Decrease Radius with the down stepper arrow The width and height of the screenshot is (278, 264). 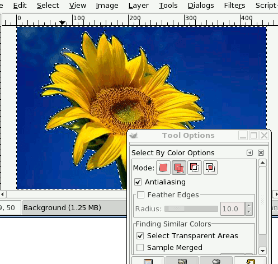pyautogui.click(x=249, y=212)
